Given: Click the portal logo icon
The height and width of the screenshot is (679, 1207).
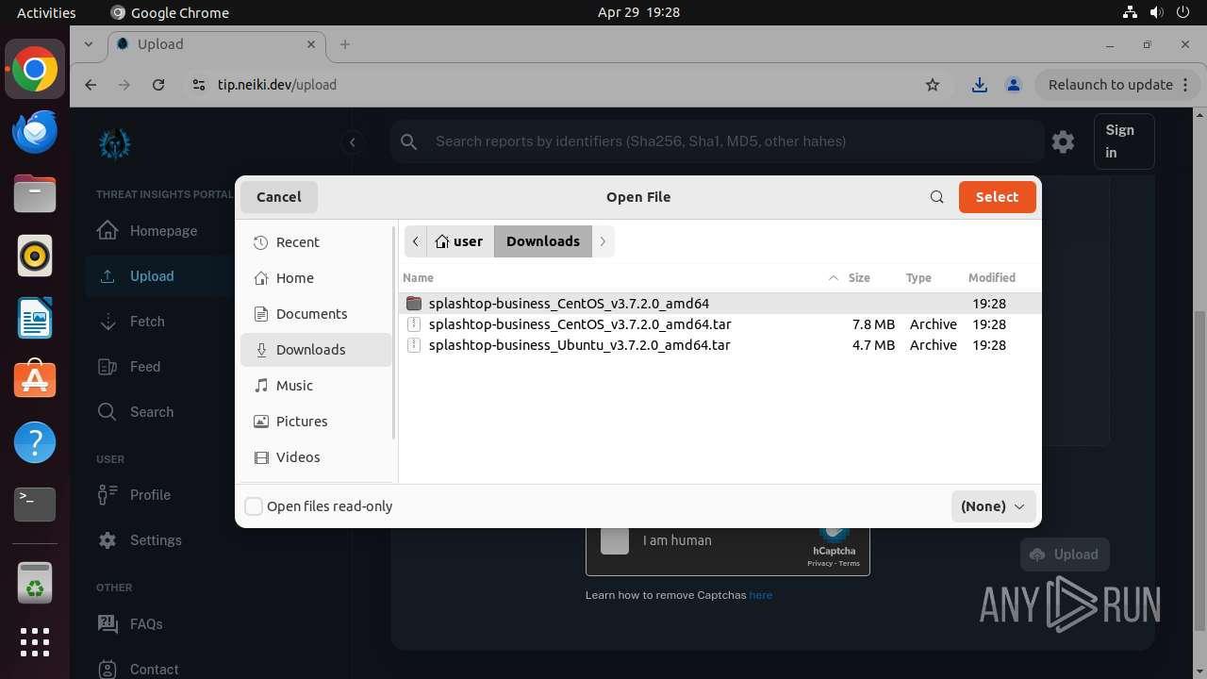Looking at the screenshot, I should click(115, 143).
